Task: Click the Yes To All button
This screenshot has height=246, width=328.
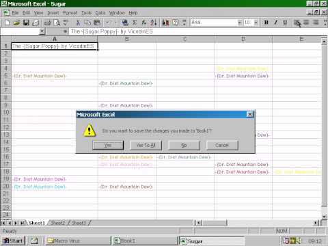Action: point(146,145)
